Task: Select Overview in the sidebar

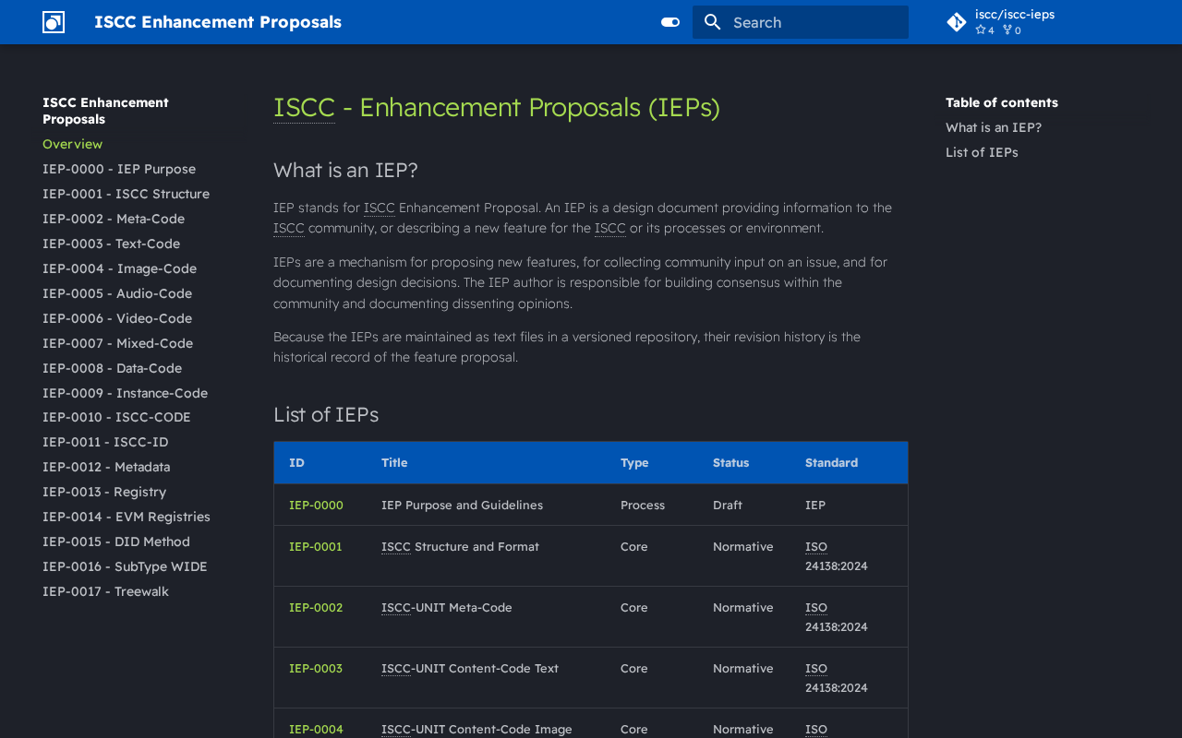Action: tap(73, 144)
